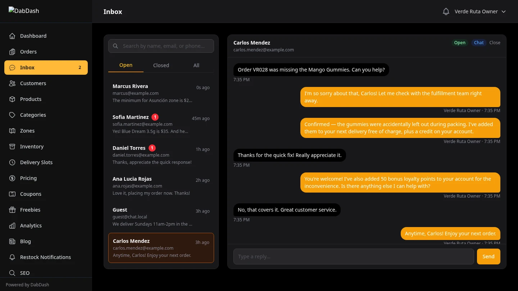Open the Dashboard sidebar icon
The height and width of the screenshot is (291, 518).
tap(12, 36)
